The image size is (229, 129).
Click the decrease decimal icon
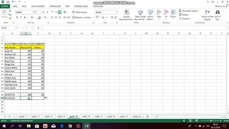pyautogui.click(x=116, y=18)
